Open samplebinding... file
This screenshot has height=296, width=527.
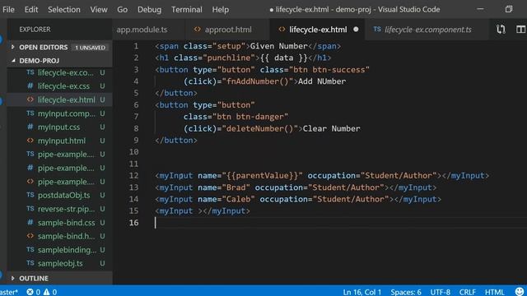[67, 250]
